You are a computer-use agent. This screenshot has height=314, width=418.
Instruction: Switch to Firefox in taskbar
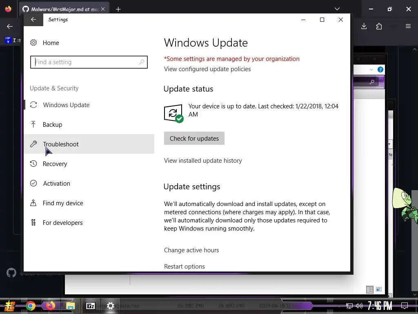[50, 306]
